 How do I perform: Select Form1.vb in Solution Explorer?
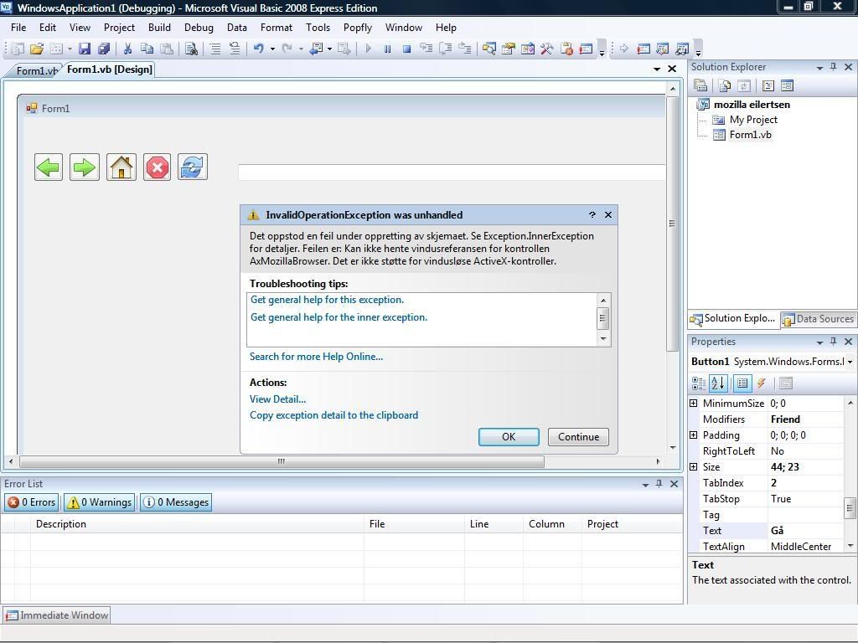click(x=750, y=135)
